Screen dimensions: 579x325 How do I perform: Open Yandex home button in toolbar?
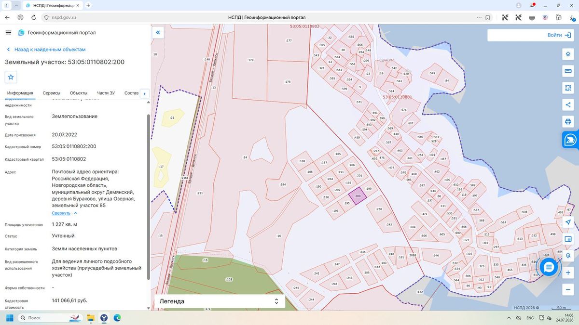[x=20, y=17]
